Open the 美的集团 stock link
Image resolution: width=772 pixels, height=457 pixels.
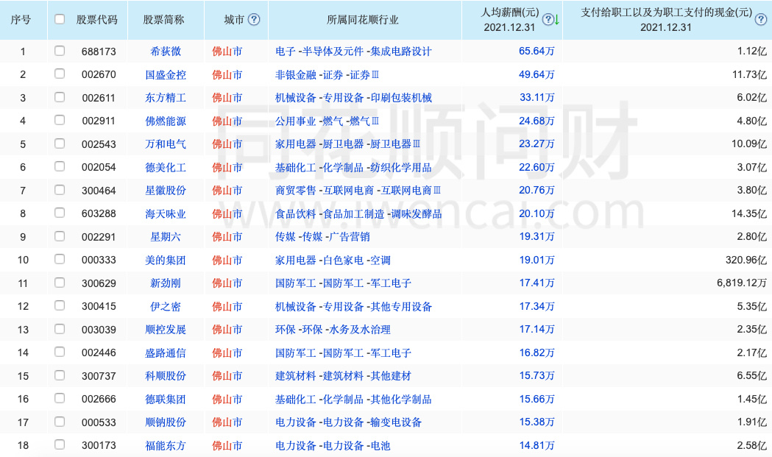(166, 259)
